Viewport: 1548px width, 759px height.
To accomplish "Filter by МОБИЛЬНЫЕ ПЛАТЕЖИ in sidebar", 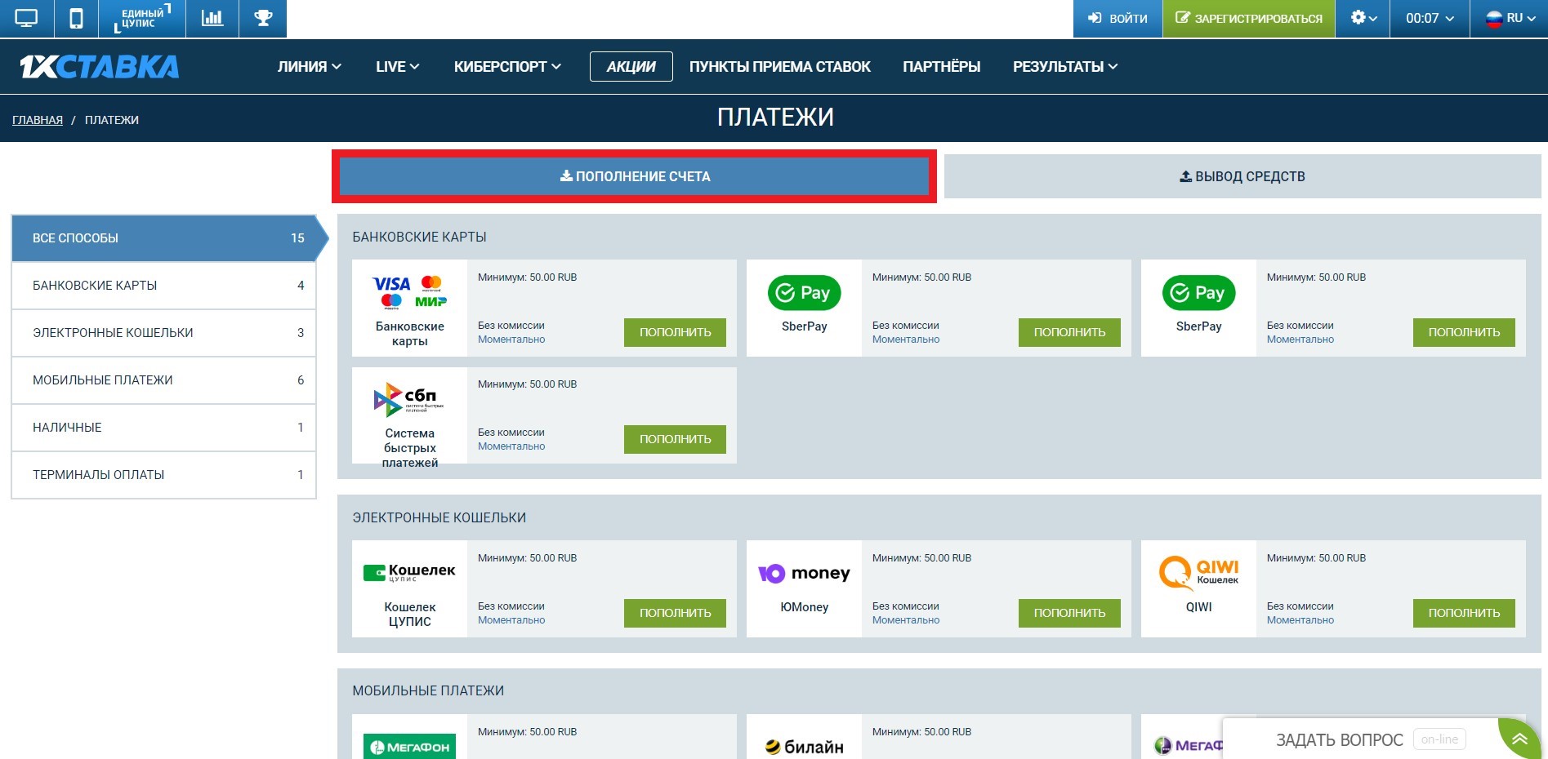I will (x=164, y=380).
